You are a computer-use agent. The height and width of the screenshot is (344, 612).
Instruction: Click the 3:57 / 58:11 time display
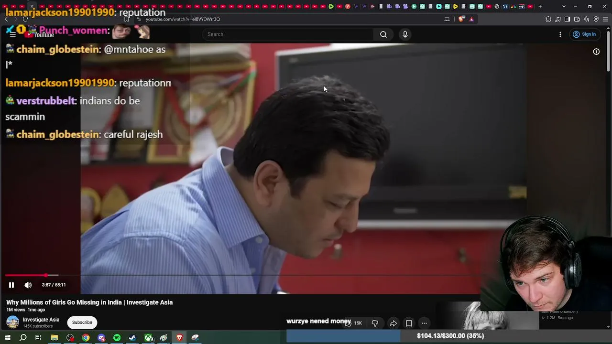[x=54, y=285]
